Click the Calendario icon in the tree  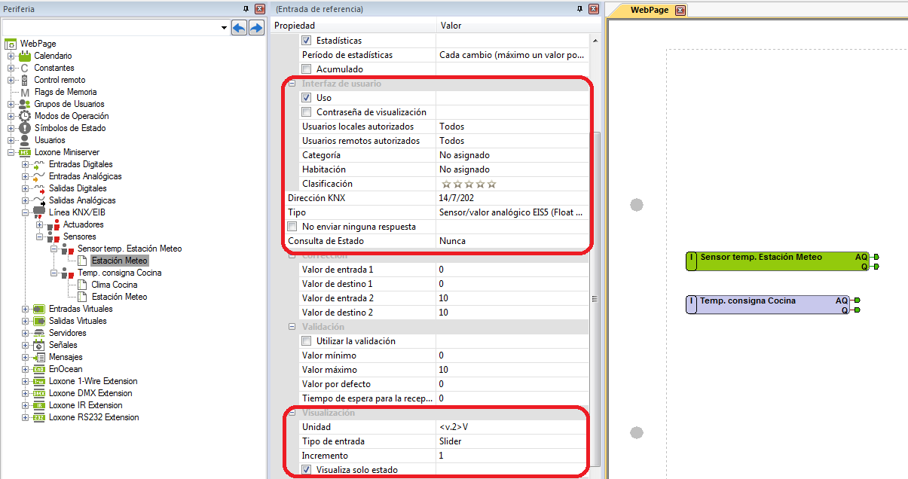25,56
